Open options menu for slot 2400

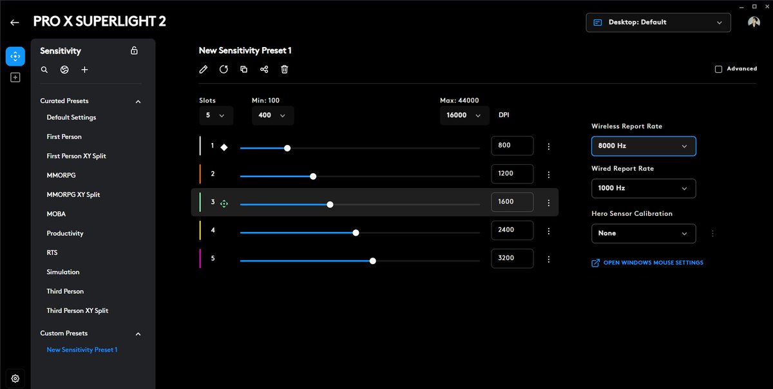(x=548, y=231)
